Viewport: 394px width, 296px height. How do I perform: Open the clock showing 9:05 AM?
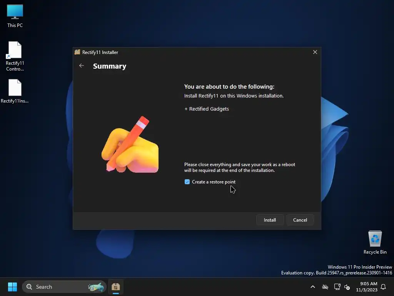tap(367, 287)
